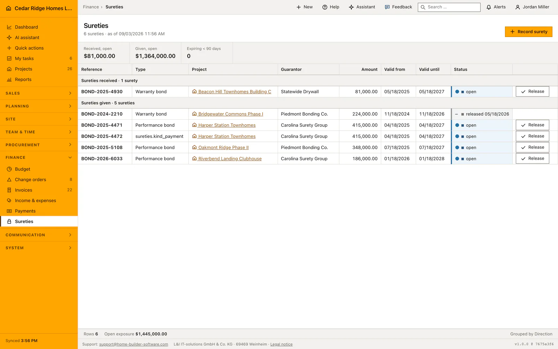Click the released 05/18/2026 status cell
The height and width of the screenshot is (349, 558).
tap(482, 114)
